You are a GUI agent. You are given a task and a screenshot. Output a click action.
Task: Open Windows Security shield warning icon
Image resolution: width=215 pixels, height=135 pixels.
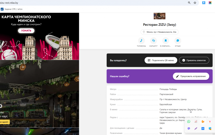coord(210,128)
